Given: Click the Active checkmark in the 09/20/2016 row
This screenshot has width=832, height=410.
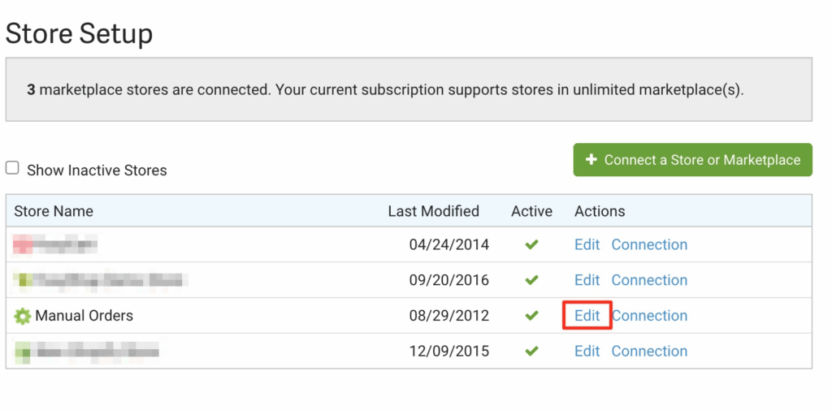Looking at the screenshot, I should click(532, 280).
